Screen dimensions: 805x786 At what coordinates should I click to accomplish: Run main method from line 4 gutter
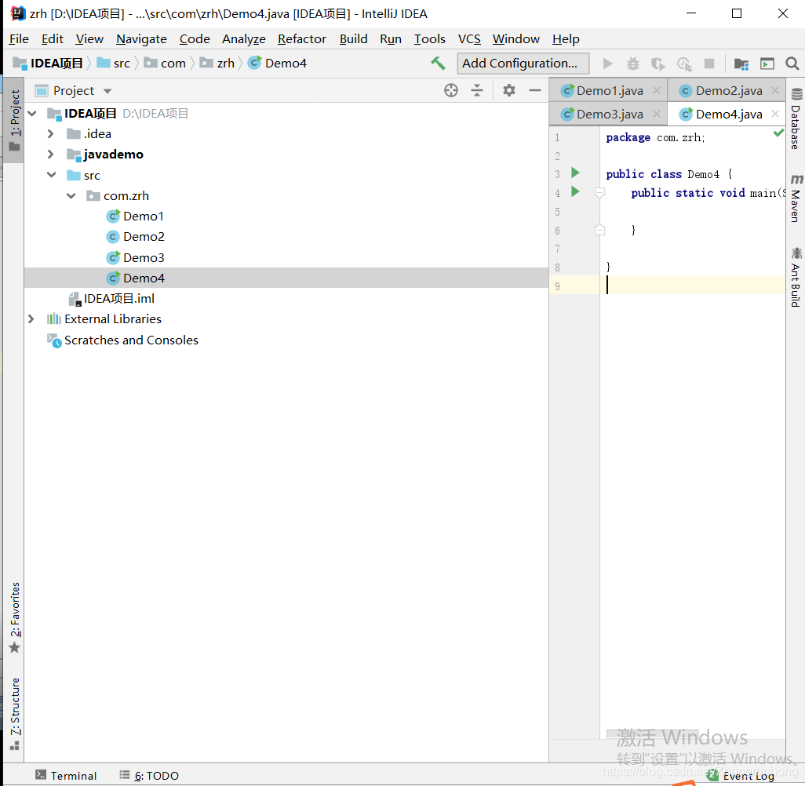coord(575,192)
